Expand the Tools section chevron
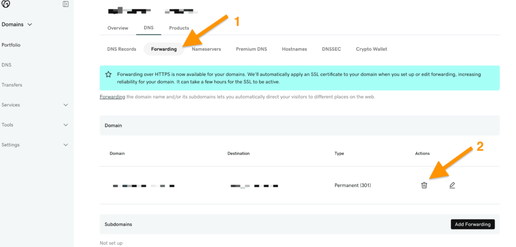Image resolution: width=516 pixels, height=247 pixels. point(66,125)
